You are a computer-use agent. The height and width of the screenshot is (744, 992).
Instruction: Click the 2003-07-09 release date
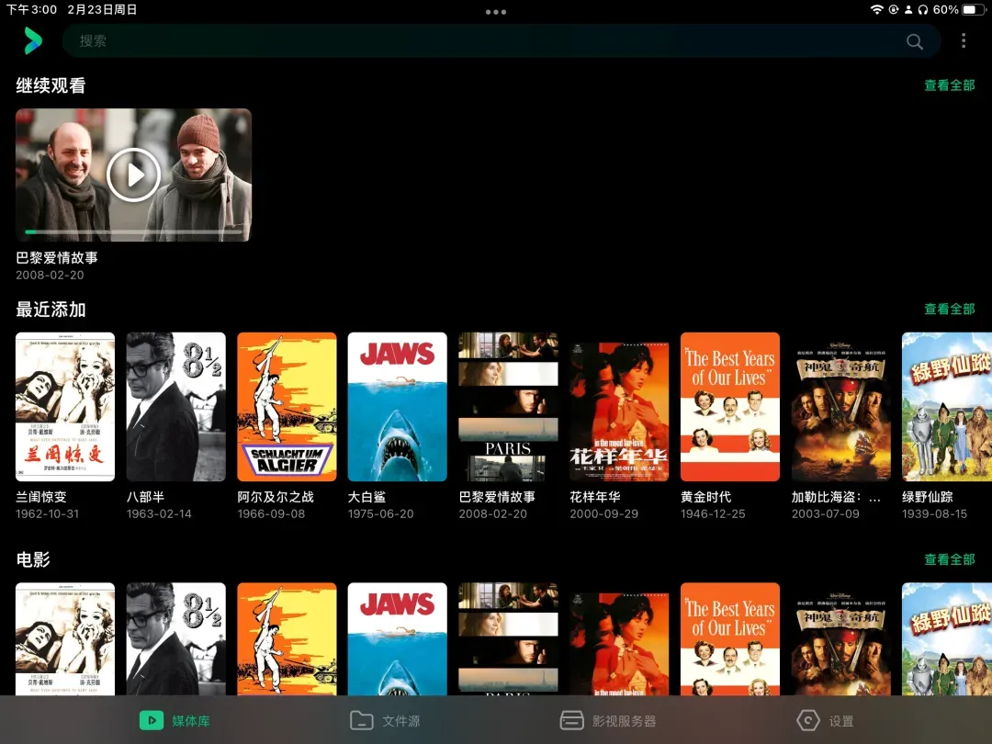click(826, 514)
